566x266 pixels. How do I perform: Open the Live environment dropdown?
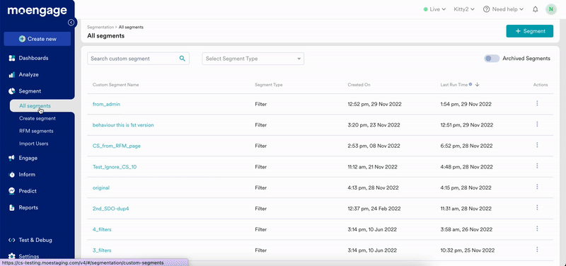tap(434, 9)
